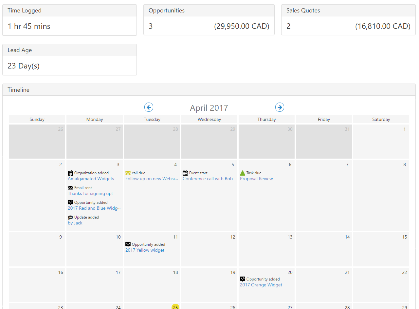Go to next month with right arrow

click(280, 107)
